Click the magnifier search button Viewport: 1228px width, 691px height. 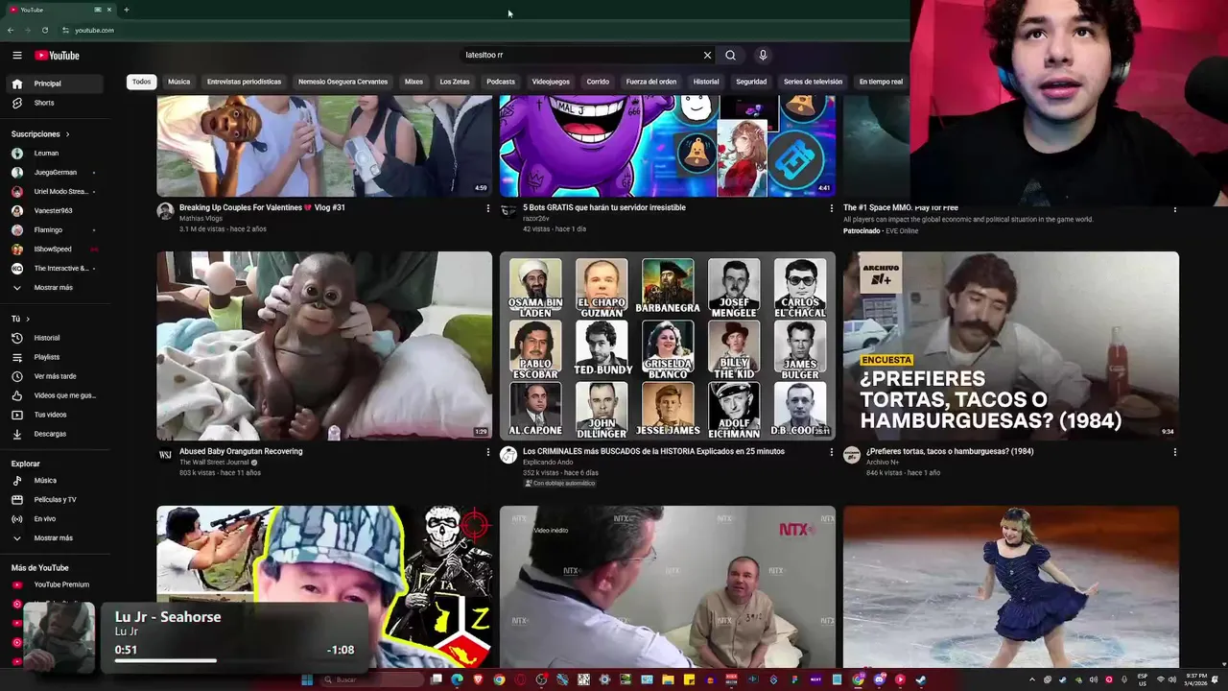pos(730,56)
